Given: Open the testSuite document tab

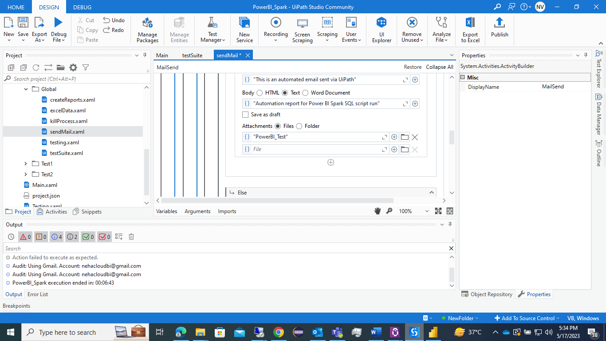Looking at the screenshot, I should (x=192, y=56).
